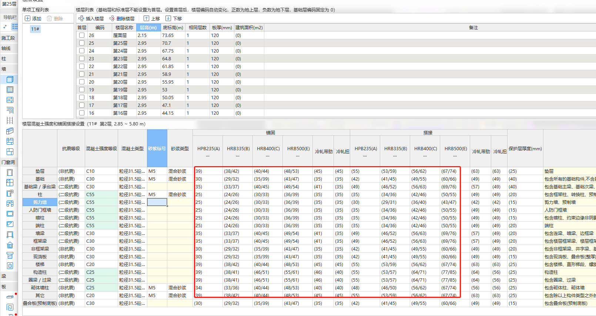Select the flat slab icon under 板
The height and width of the screenshot is (316, 596).
[10, 297]
